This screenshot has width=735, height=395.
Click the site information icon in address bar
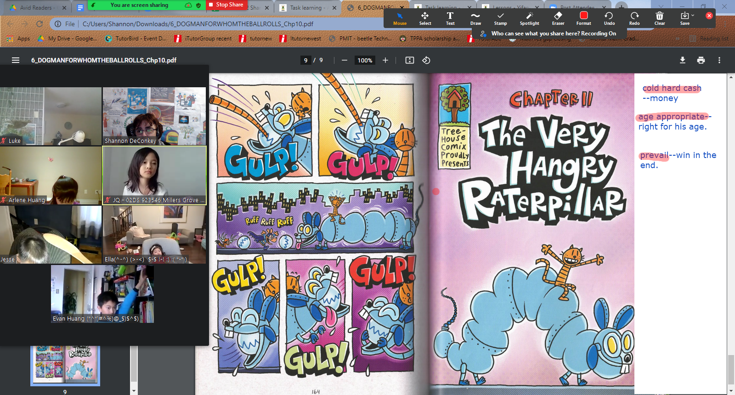pos(58,24)
